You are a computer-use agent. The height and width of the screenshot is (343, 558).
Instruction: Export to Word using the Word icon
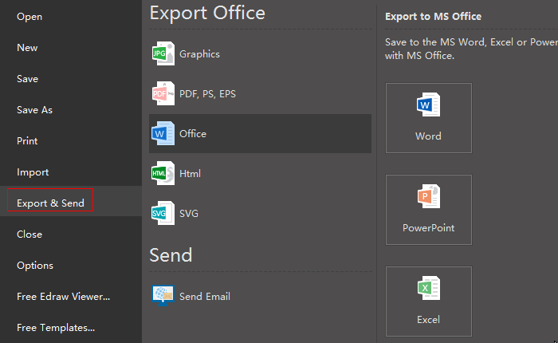428,106
